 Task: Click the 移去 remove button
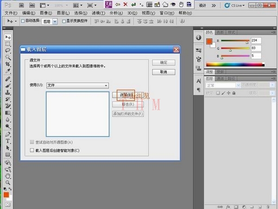[x=128, y=104]
